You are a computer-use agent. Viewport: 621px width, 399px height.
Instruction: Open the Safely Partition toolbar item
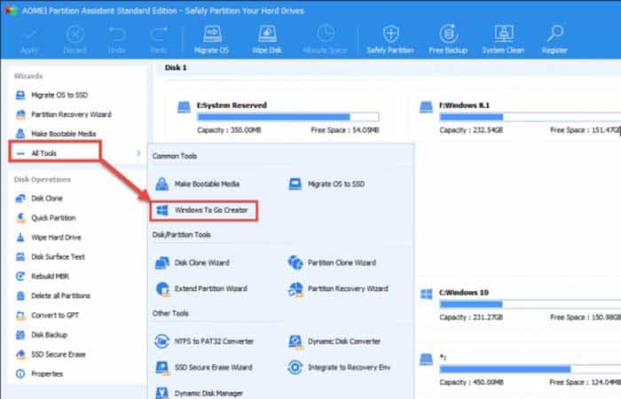[390, 41]
